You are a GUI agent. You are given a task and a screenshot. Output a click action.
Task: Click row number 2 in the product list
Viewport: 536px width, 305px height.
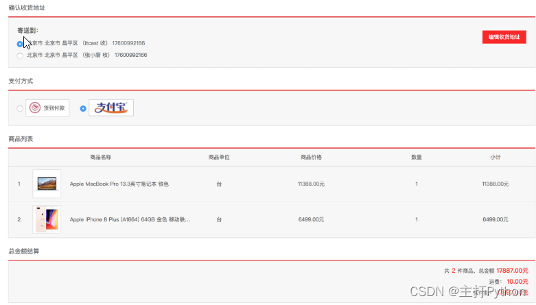point(19,219)
